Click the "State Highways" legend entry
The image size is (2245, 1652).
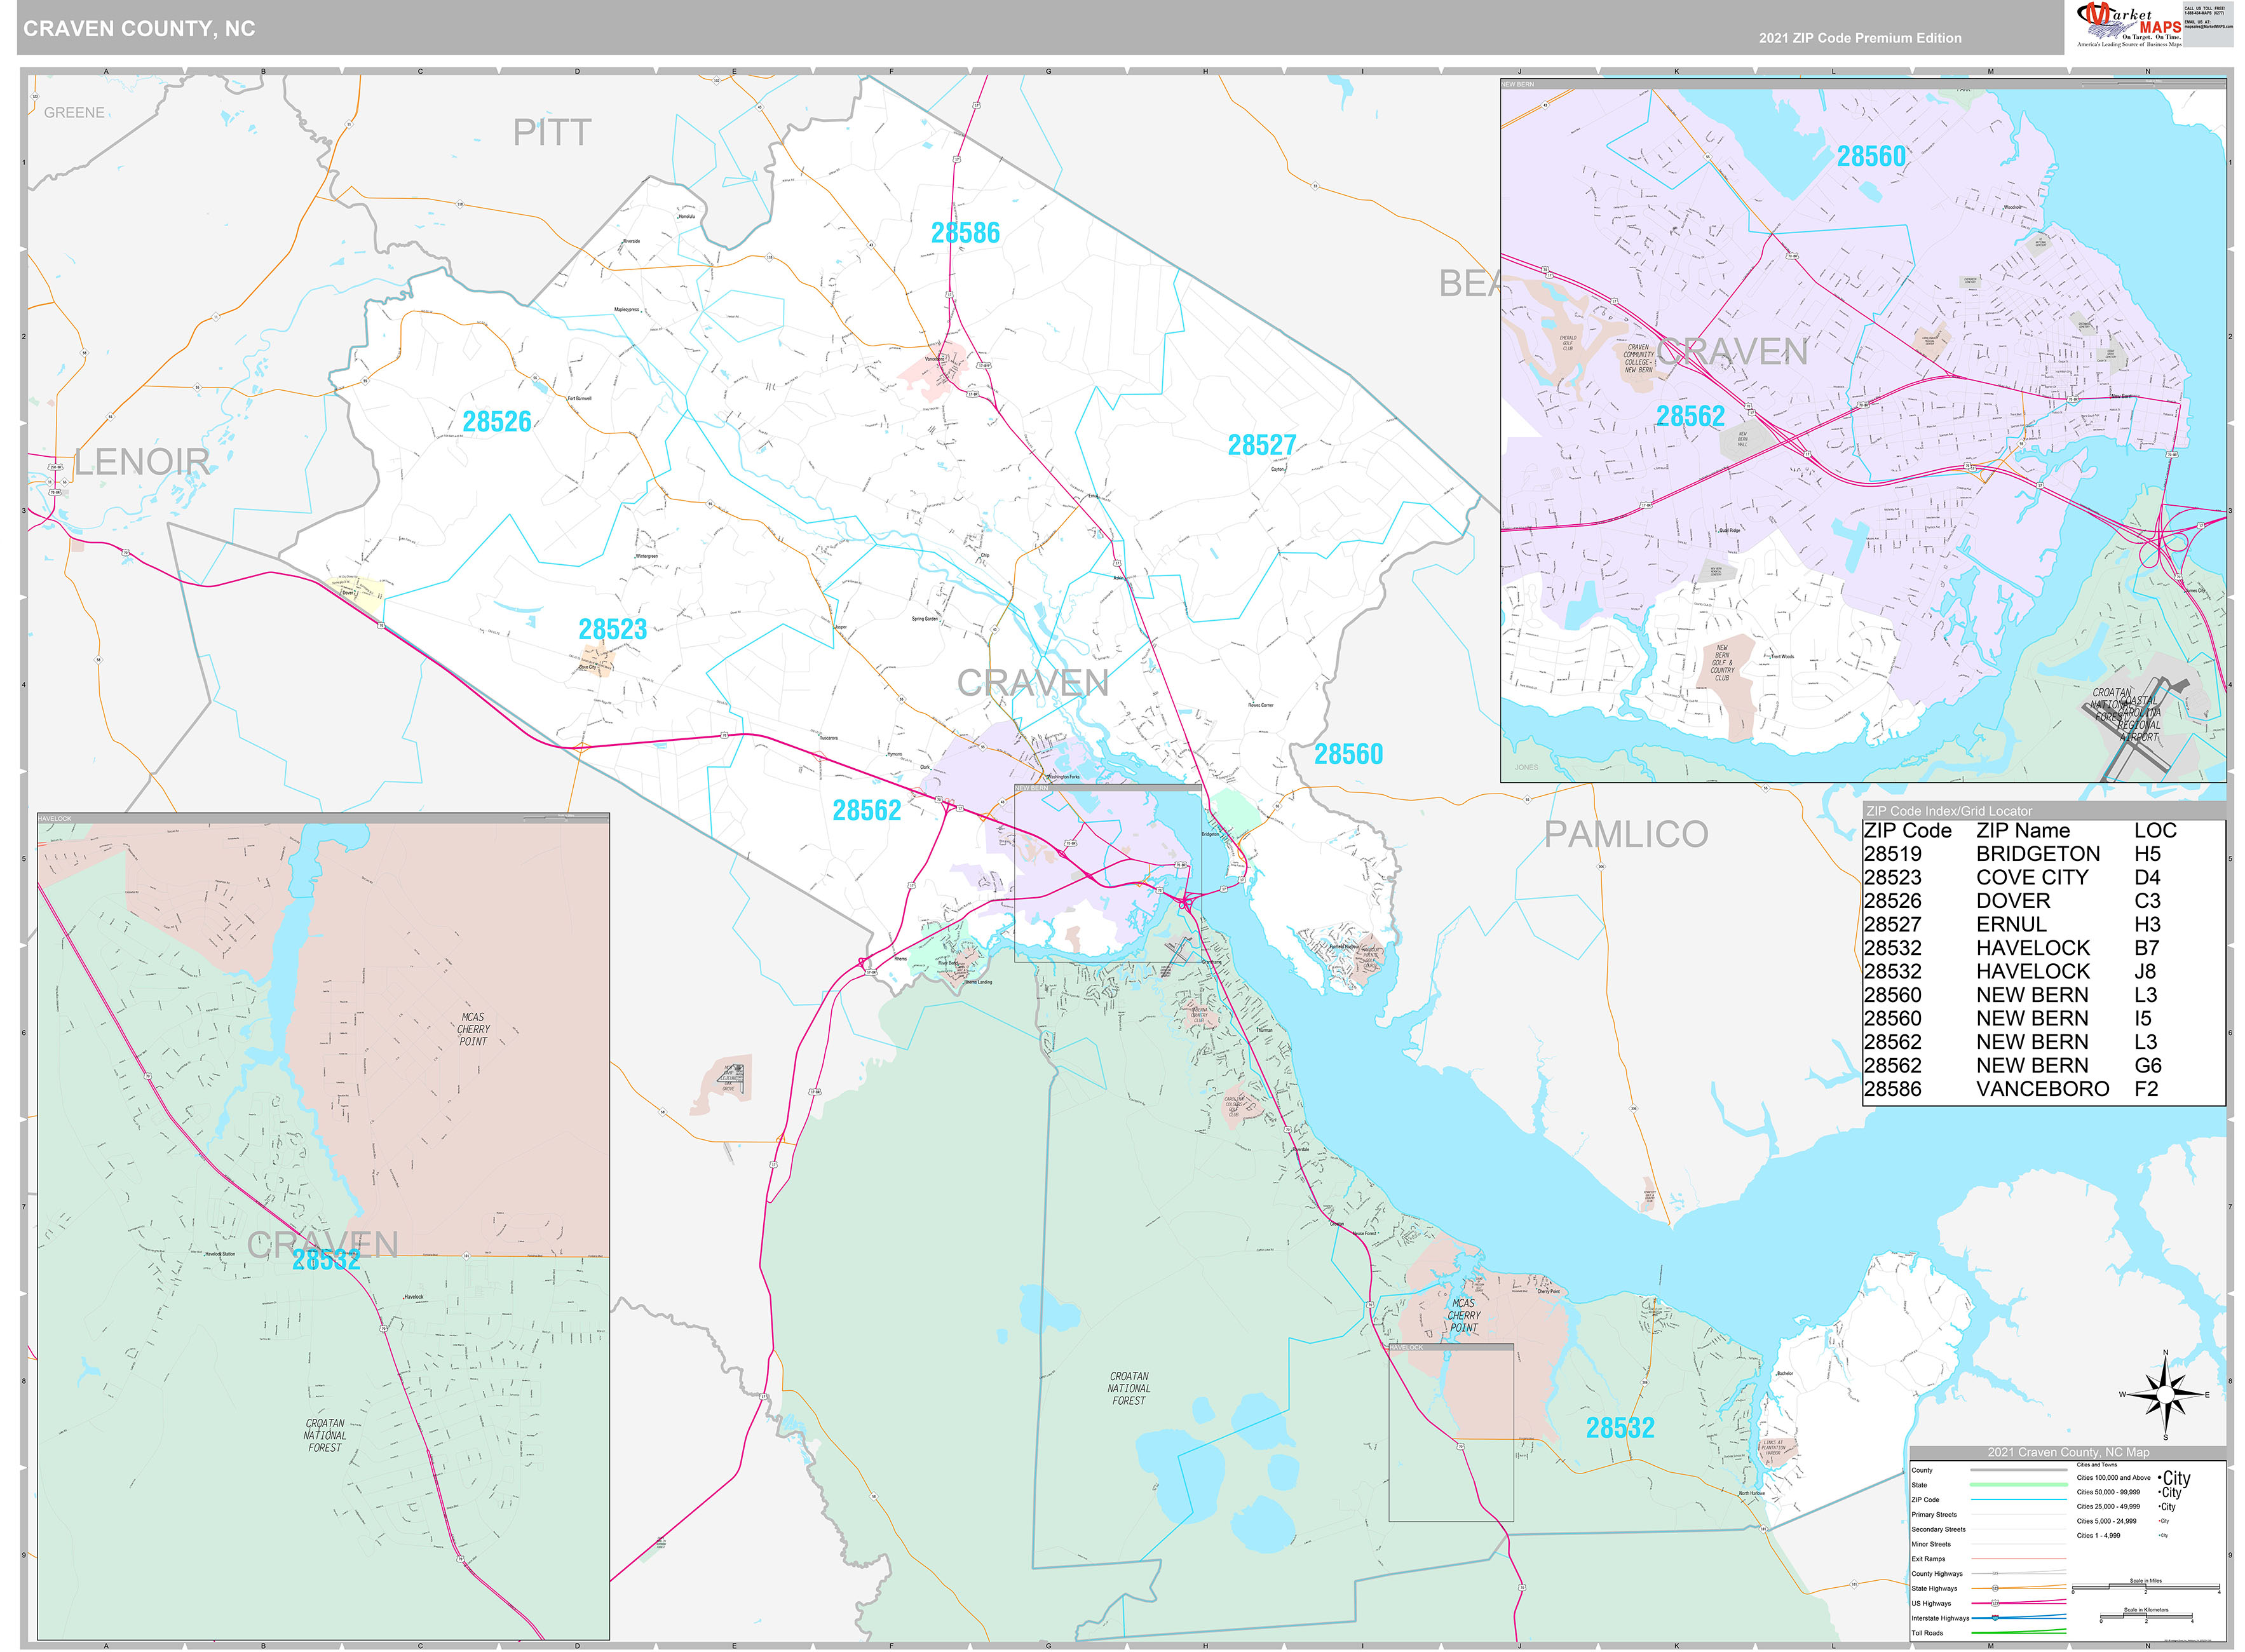(1934, 1589)
